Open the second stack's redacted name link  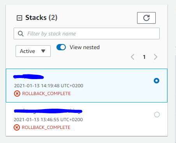click(48, 111)
